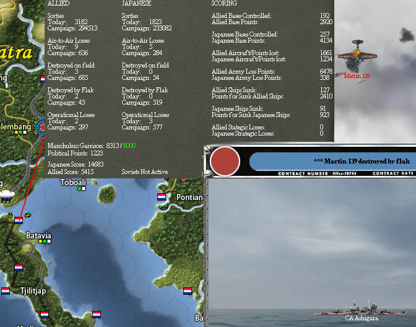Click the status dots under Toboali

click(x=82, y=189)
